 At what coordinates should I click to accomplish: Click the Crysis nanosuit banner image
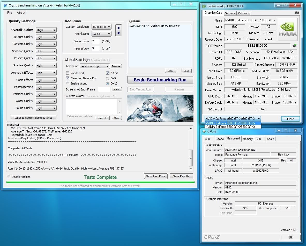(x=160, y=108)
